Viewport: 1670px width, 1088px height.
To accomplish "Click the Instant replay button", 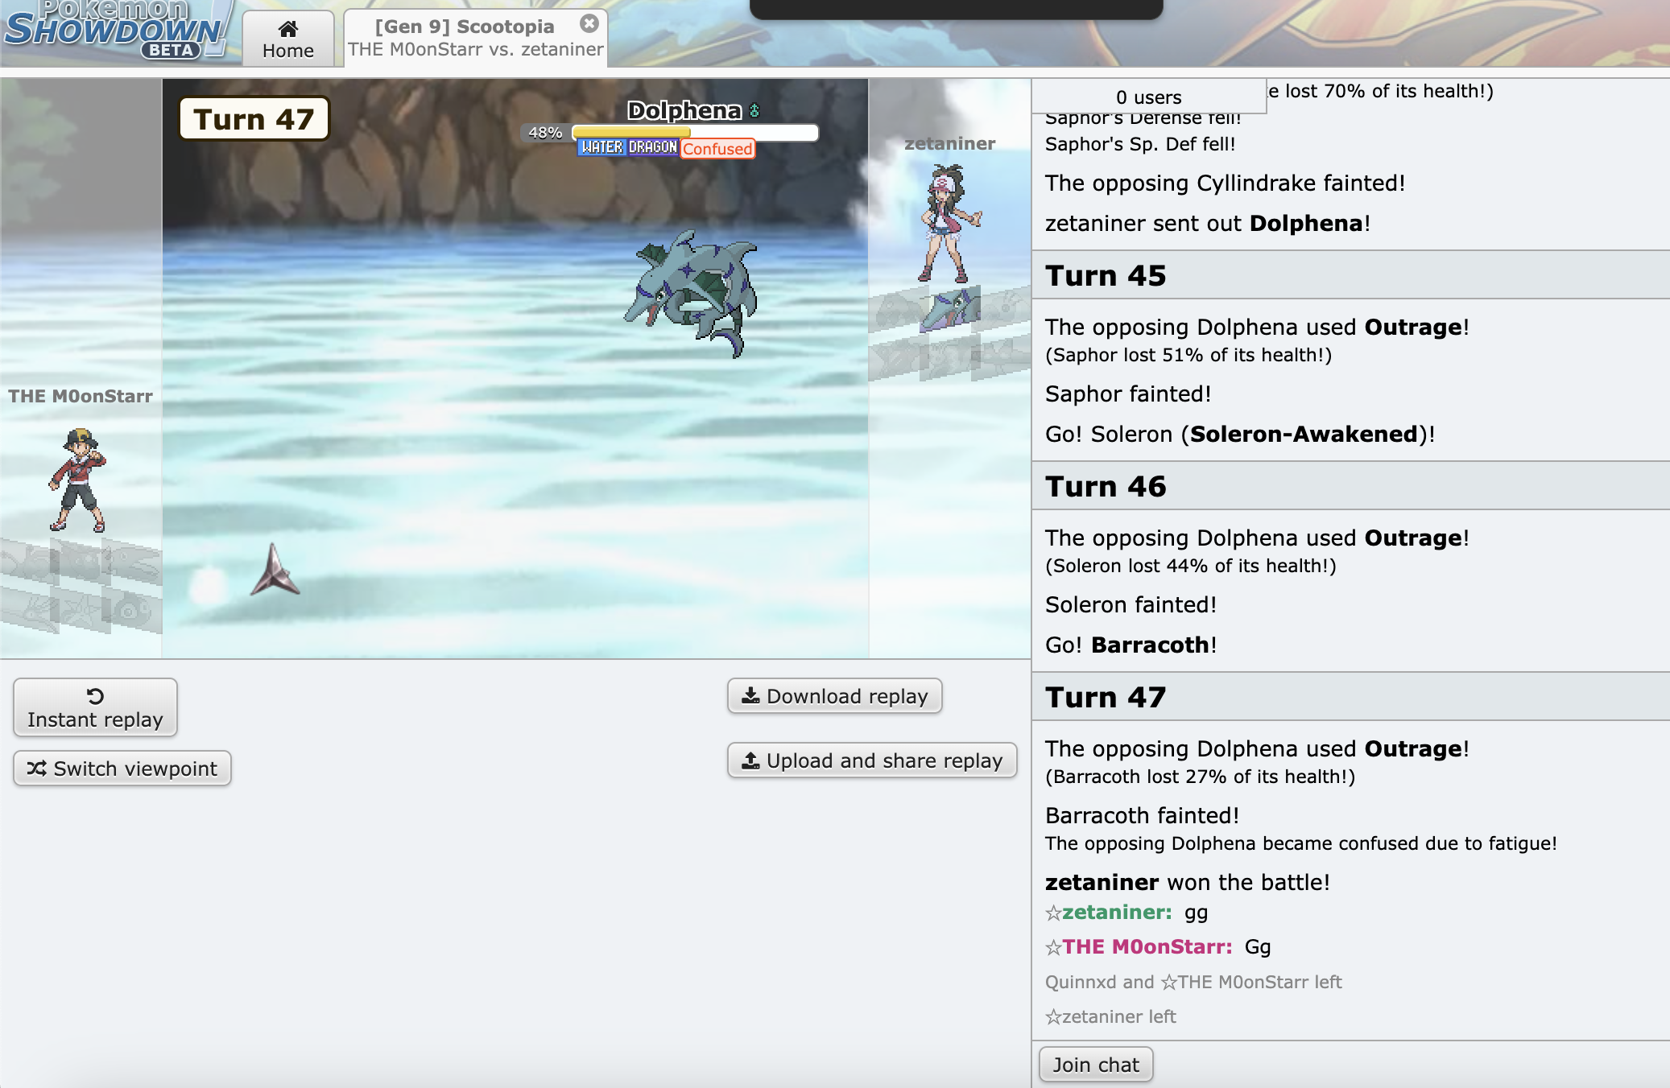I will click(95, 707).
